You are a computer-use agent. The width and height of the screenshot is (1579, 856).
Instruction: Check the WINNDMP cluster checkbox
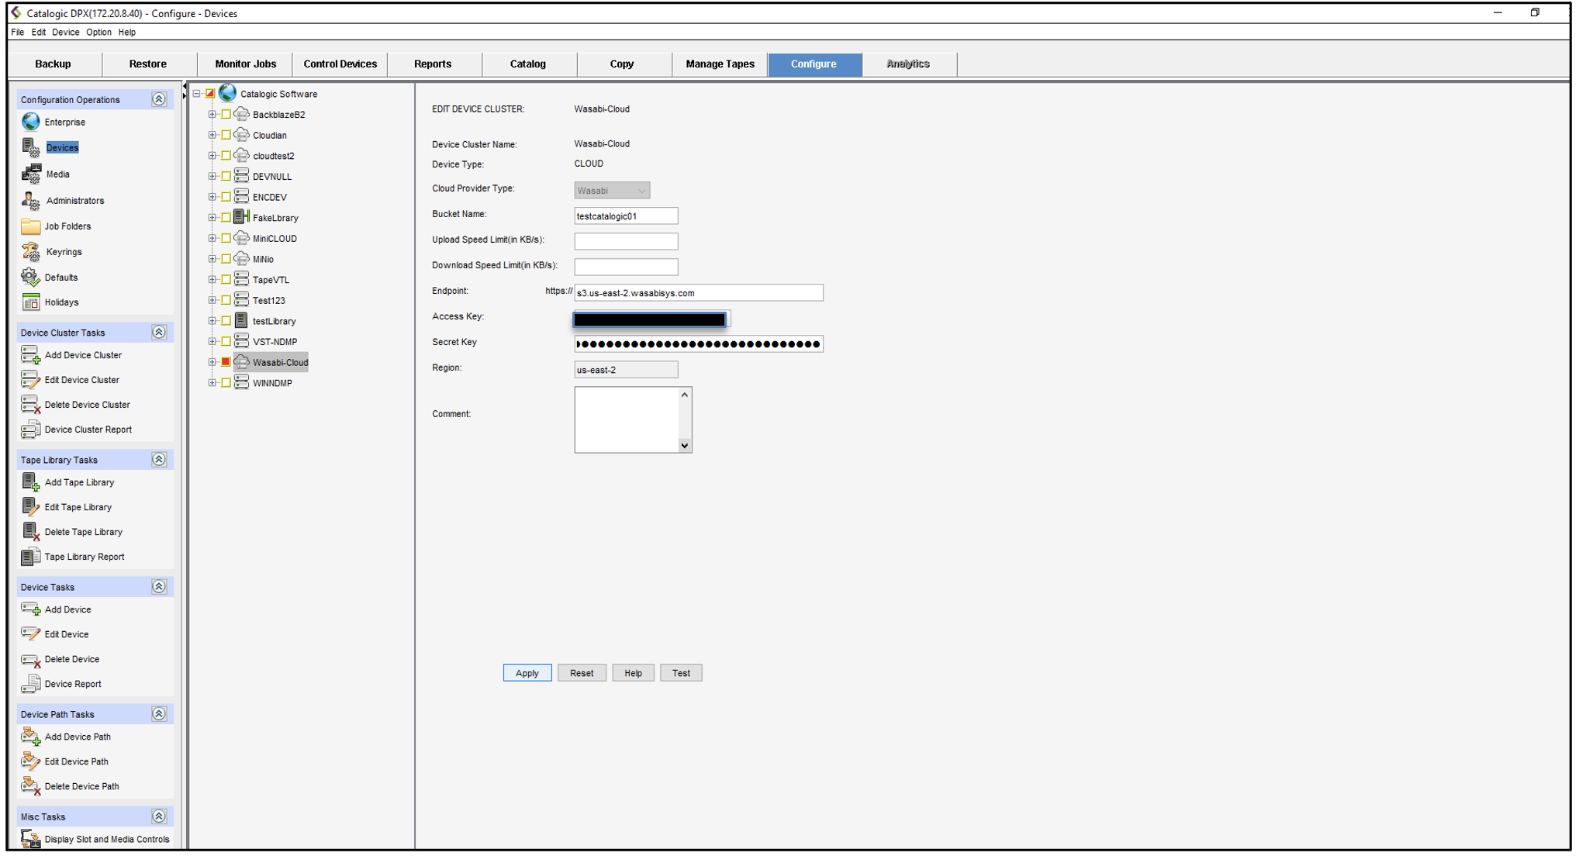coord(226,383)
